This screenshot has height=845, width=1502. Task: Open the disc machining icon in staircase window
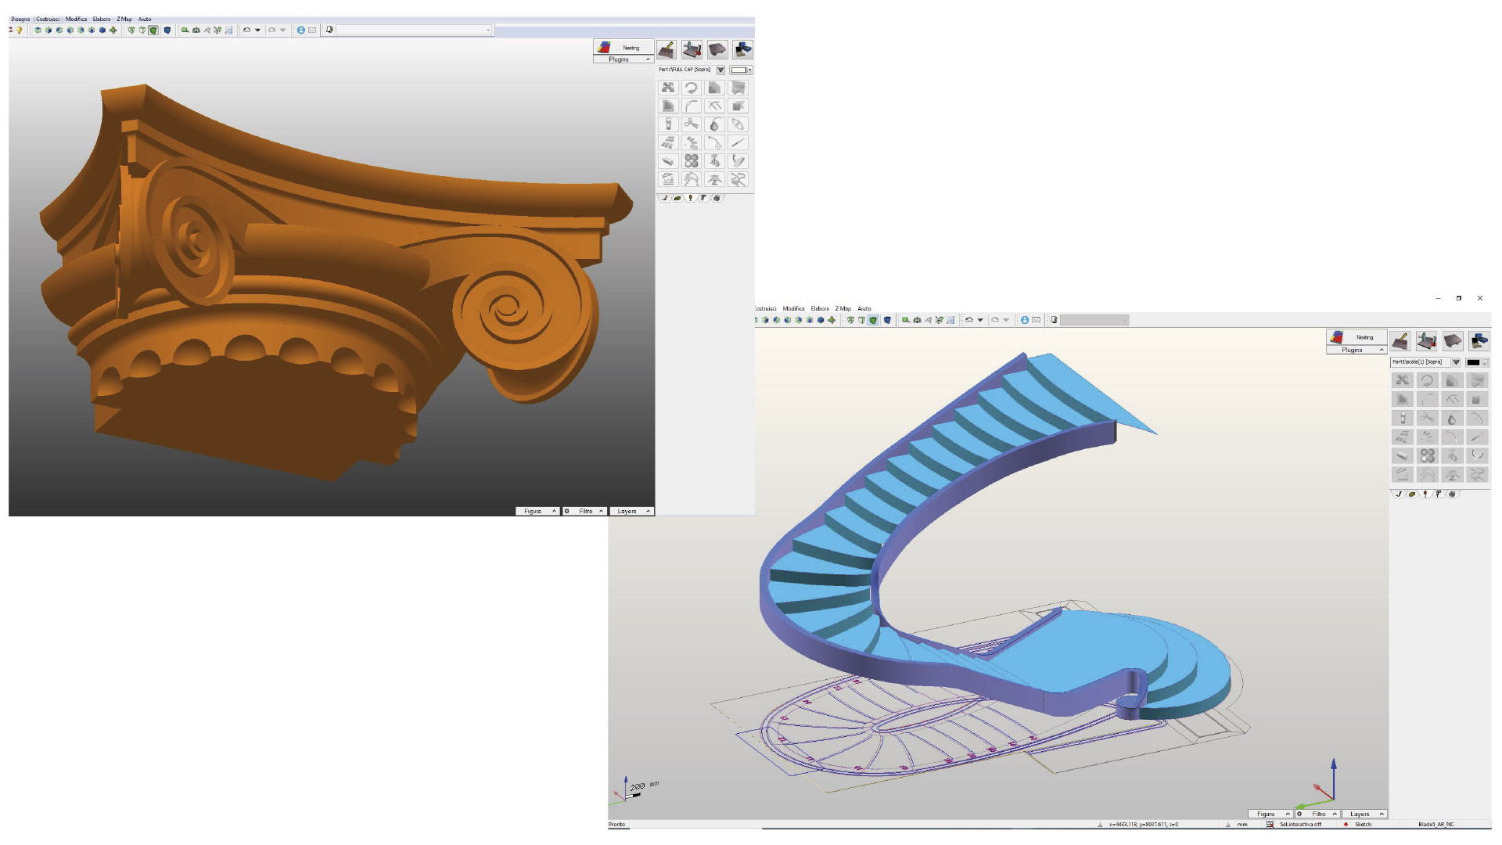click(1427, 340)
